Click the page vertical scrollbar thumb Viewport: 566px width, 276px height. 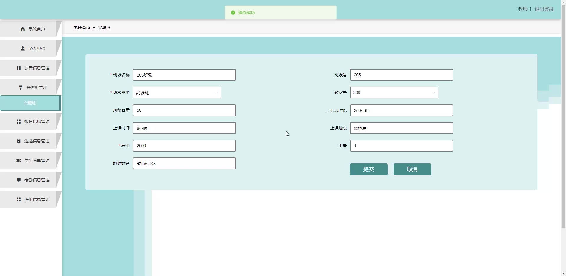point(563,116)
